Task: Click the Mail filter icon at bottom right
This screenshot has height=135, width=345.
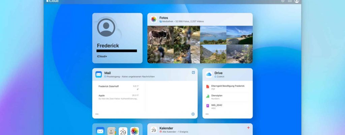Action: [x=193, y=114]
